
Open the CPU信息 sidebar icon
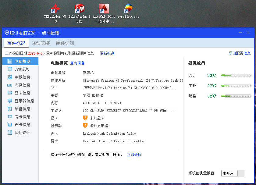(10, 69)
